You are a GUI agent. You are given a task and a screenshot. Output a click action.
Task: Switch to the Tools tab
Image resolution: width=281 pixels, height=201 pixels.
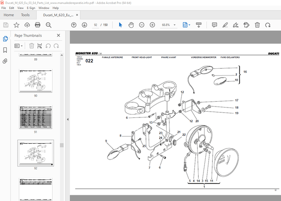25,15
